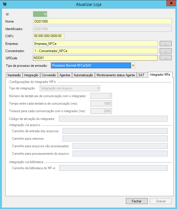Click Timeout para cada comunicação field
Viewport: 177px width, 209px height.
pos(101,111)
